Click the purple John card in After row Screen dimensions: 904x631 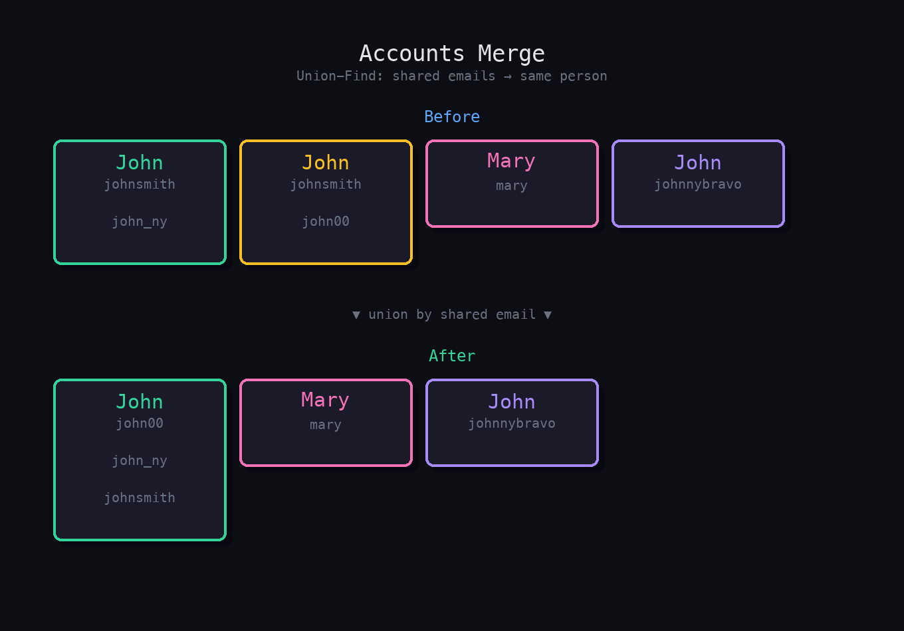(512, 422)
